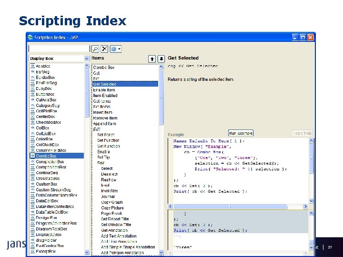Select BoxPlotSeg in the list
The height and width of the screenshot is (257, 343).
tap(46, 83)
